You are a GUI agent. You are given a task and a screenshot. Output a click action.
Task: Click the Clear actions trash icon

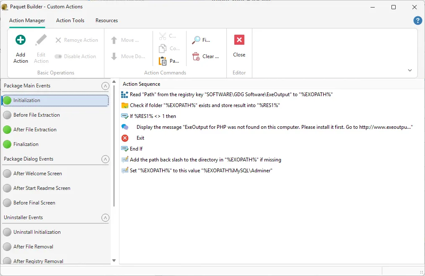(x=196, y=56)
